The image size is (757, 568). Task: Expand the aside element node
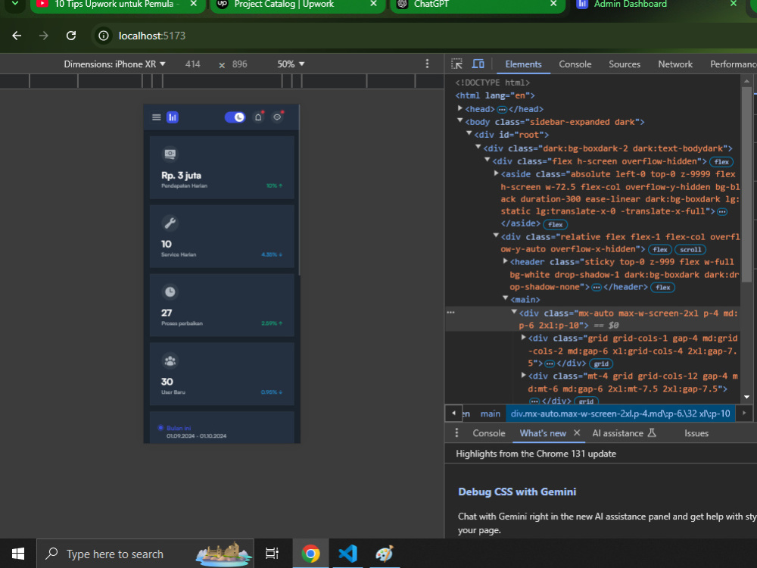[496, 173]
